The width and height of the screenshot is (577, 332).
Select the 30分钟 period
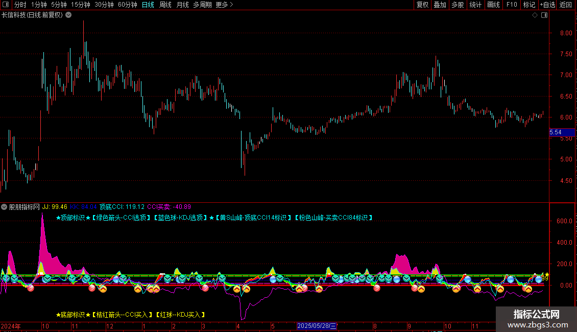click(104, 5)
